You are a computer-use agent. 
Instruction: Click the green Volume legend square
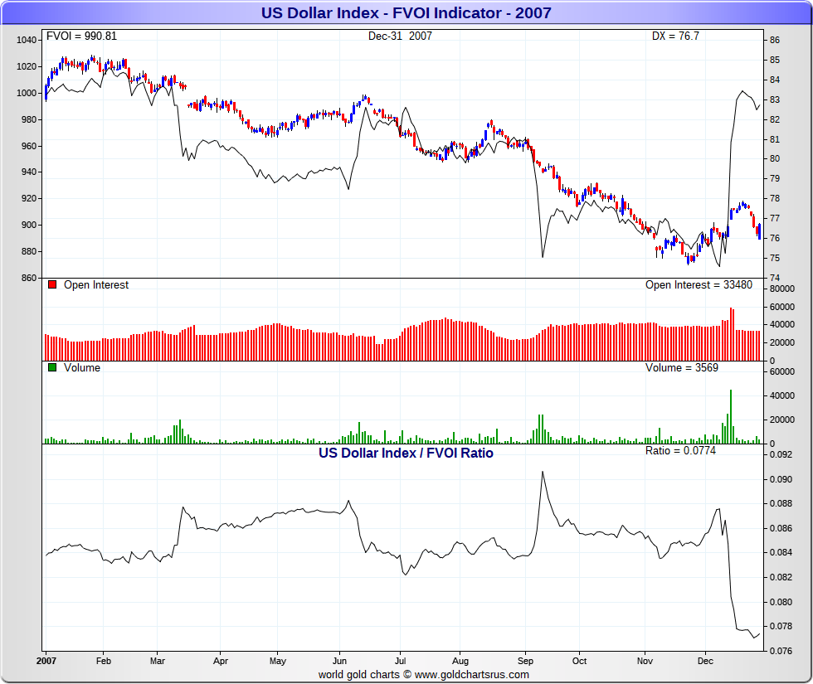[x=51, y=368]
